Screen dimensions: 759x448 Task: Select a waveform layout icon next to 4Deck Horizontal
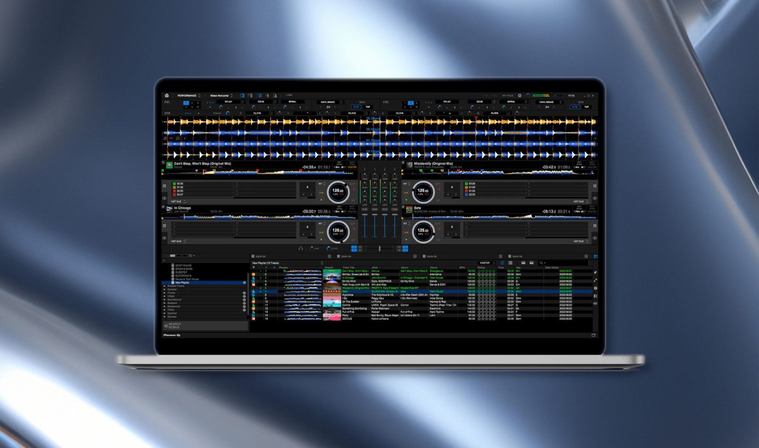tap(243, 95)
